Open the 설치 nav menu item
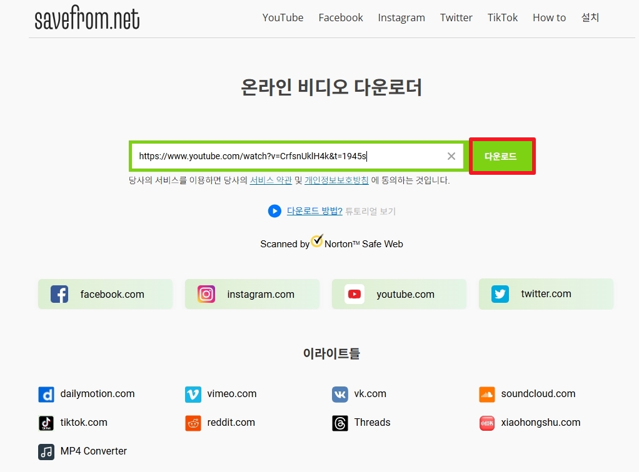 590,17
